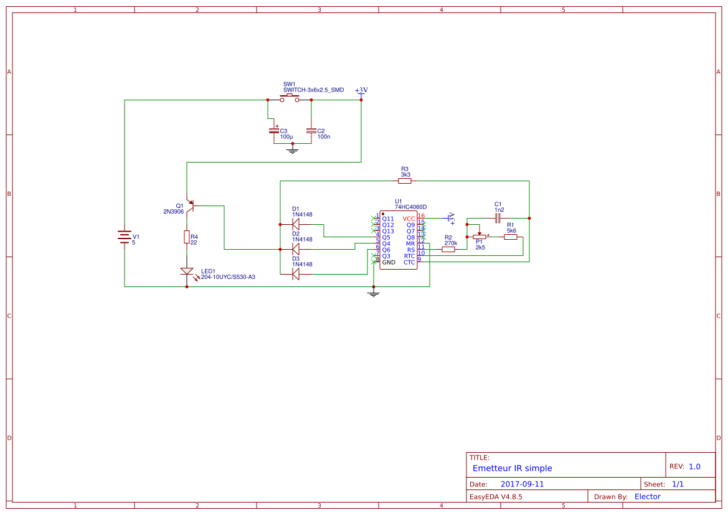Select the battery symbol V1
Viewport: 728px width, 515px height.
123,237
